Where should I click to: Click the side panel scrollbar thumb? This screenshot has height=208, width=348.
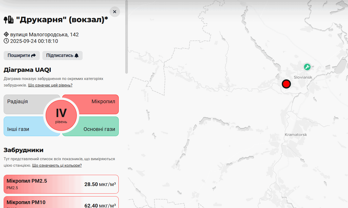pos(127,37)
